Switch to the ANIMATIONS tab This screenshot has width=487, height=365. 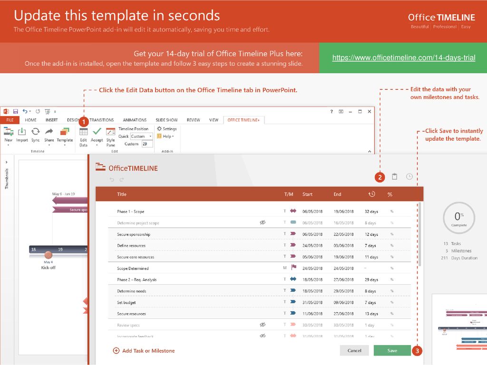coord(135,120)
